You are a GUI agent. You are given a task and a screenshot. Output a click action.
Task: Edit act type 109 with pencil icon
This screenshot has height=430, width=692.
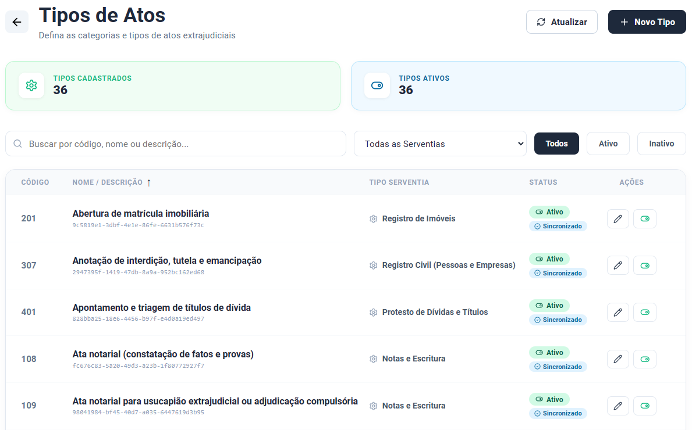618,406
